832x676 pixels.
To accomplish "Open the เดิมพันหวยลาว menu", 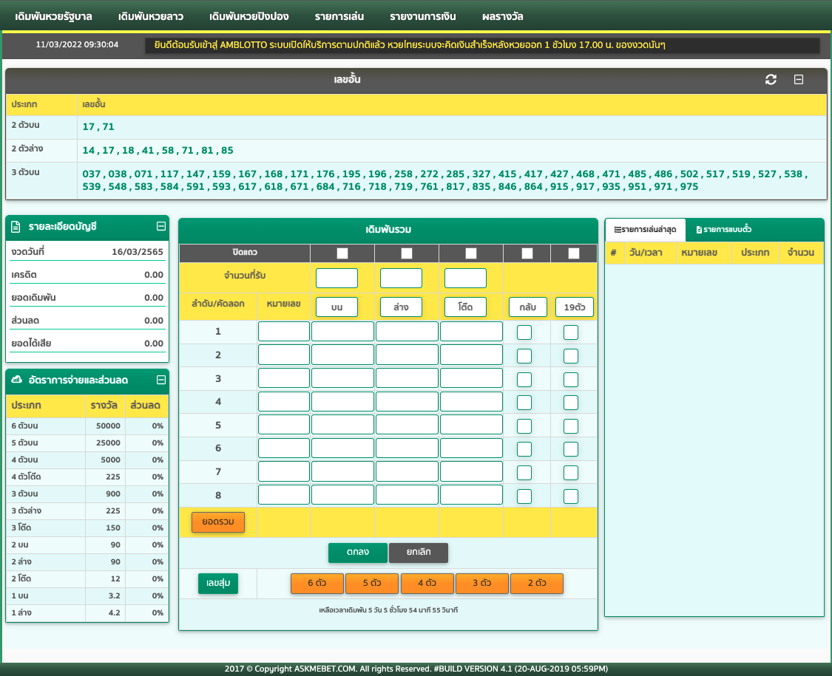I will tap(151, 16).
